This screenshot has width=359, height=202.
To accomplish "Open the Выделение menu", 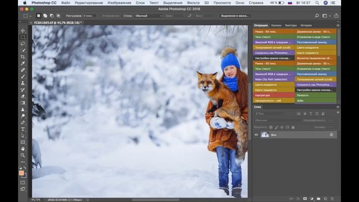I will tap(173, 3).
